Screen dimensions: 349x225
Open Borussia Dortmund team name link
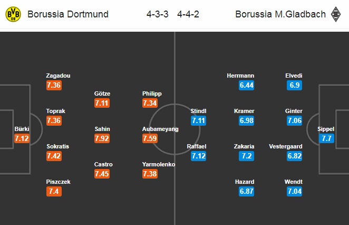(68, 14)
